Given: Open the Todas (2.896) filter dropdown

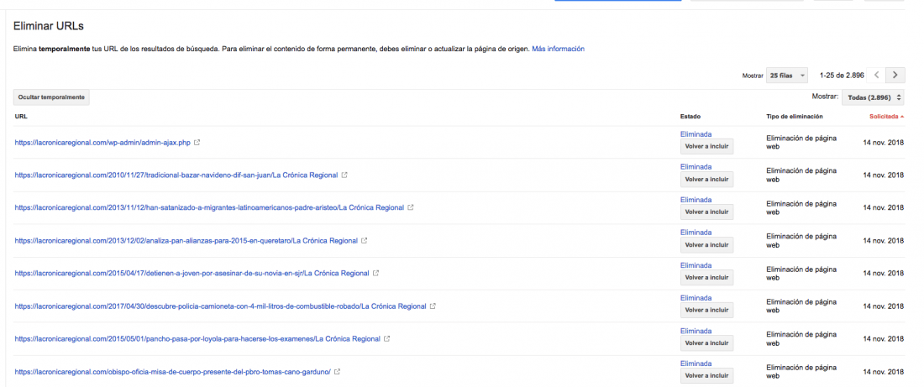Looking at the screenshot, I should [873, 97].
